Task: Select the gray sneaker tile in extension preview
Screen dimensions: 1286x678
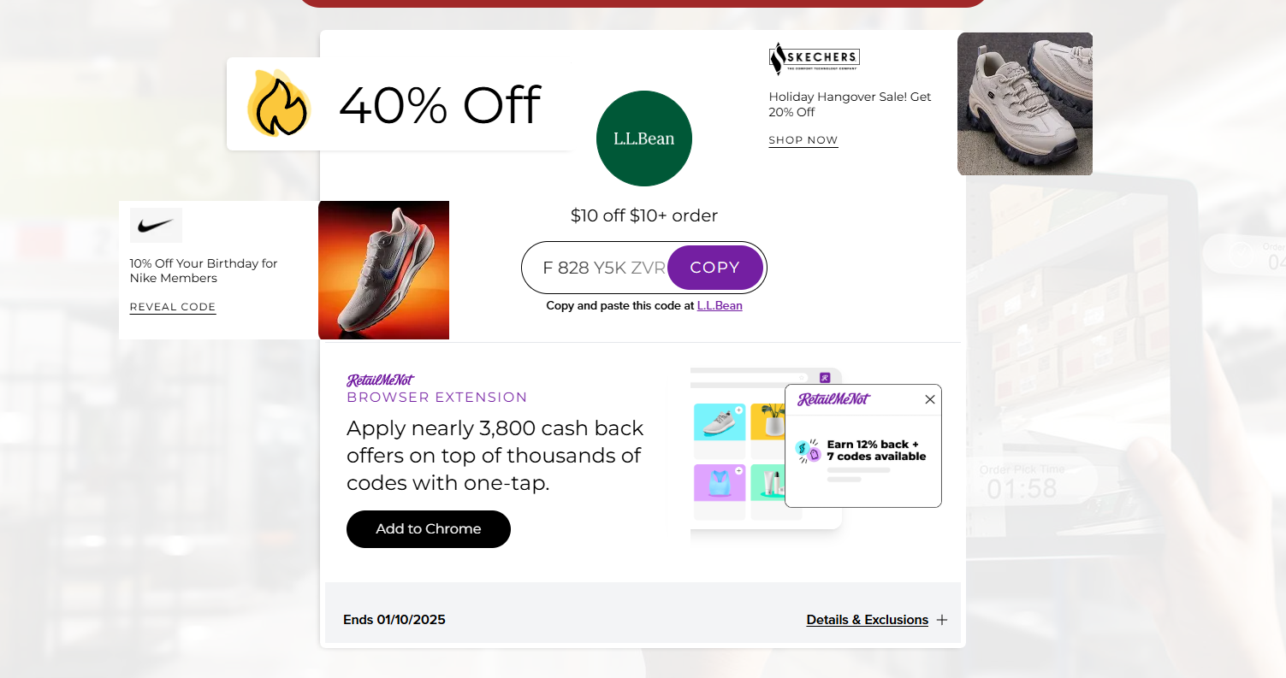Action: pyautogui.click(x=720, y=422)
